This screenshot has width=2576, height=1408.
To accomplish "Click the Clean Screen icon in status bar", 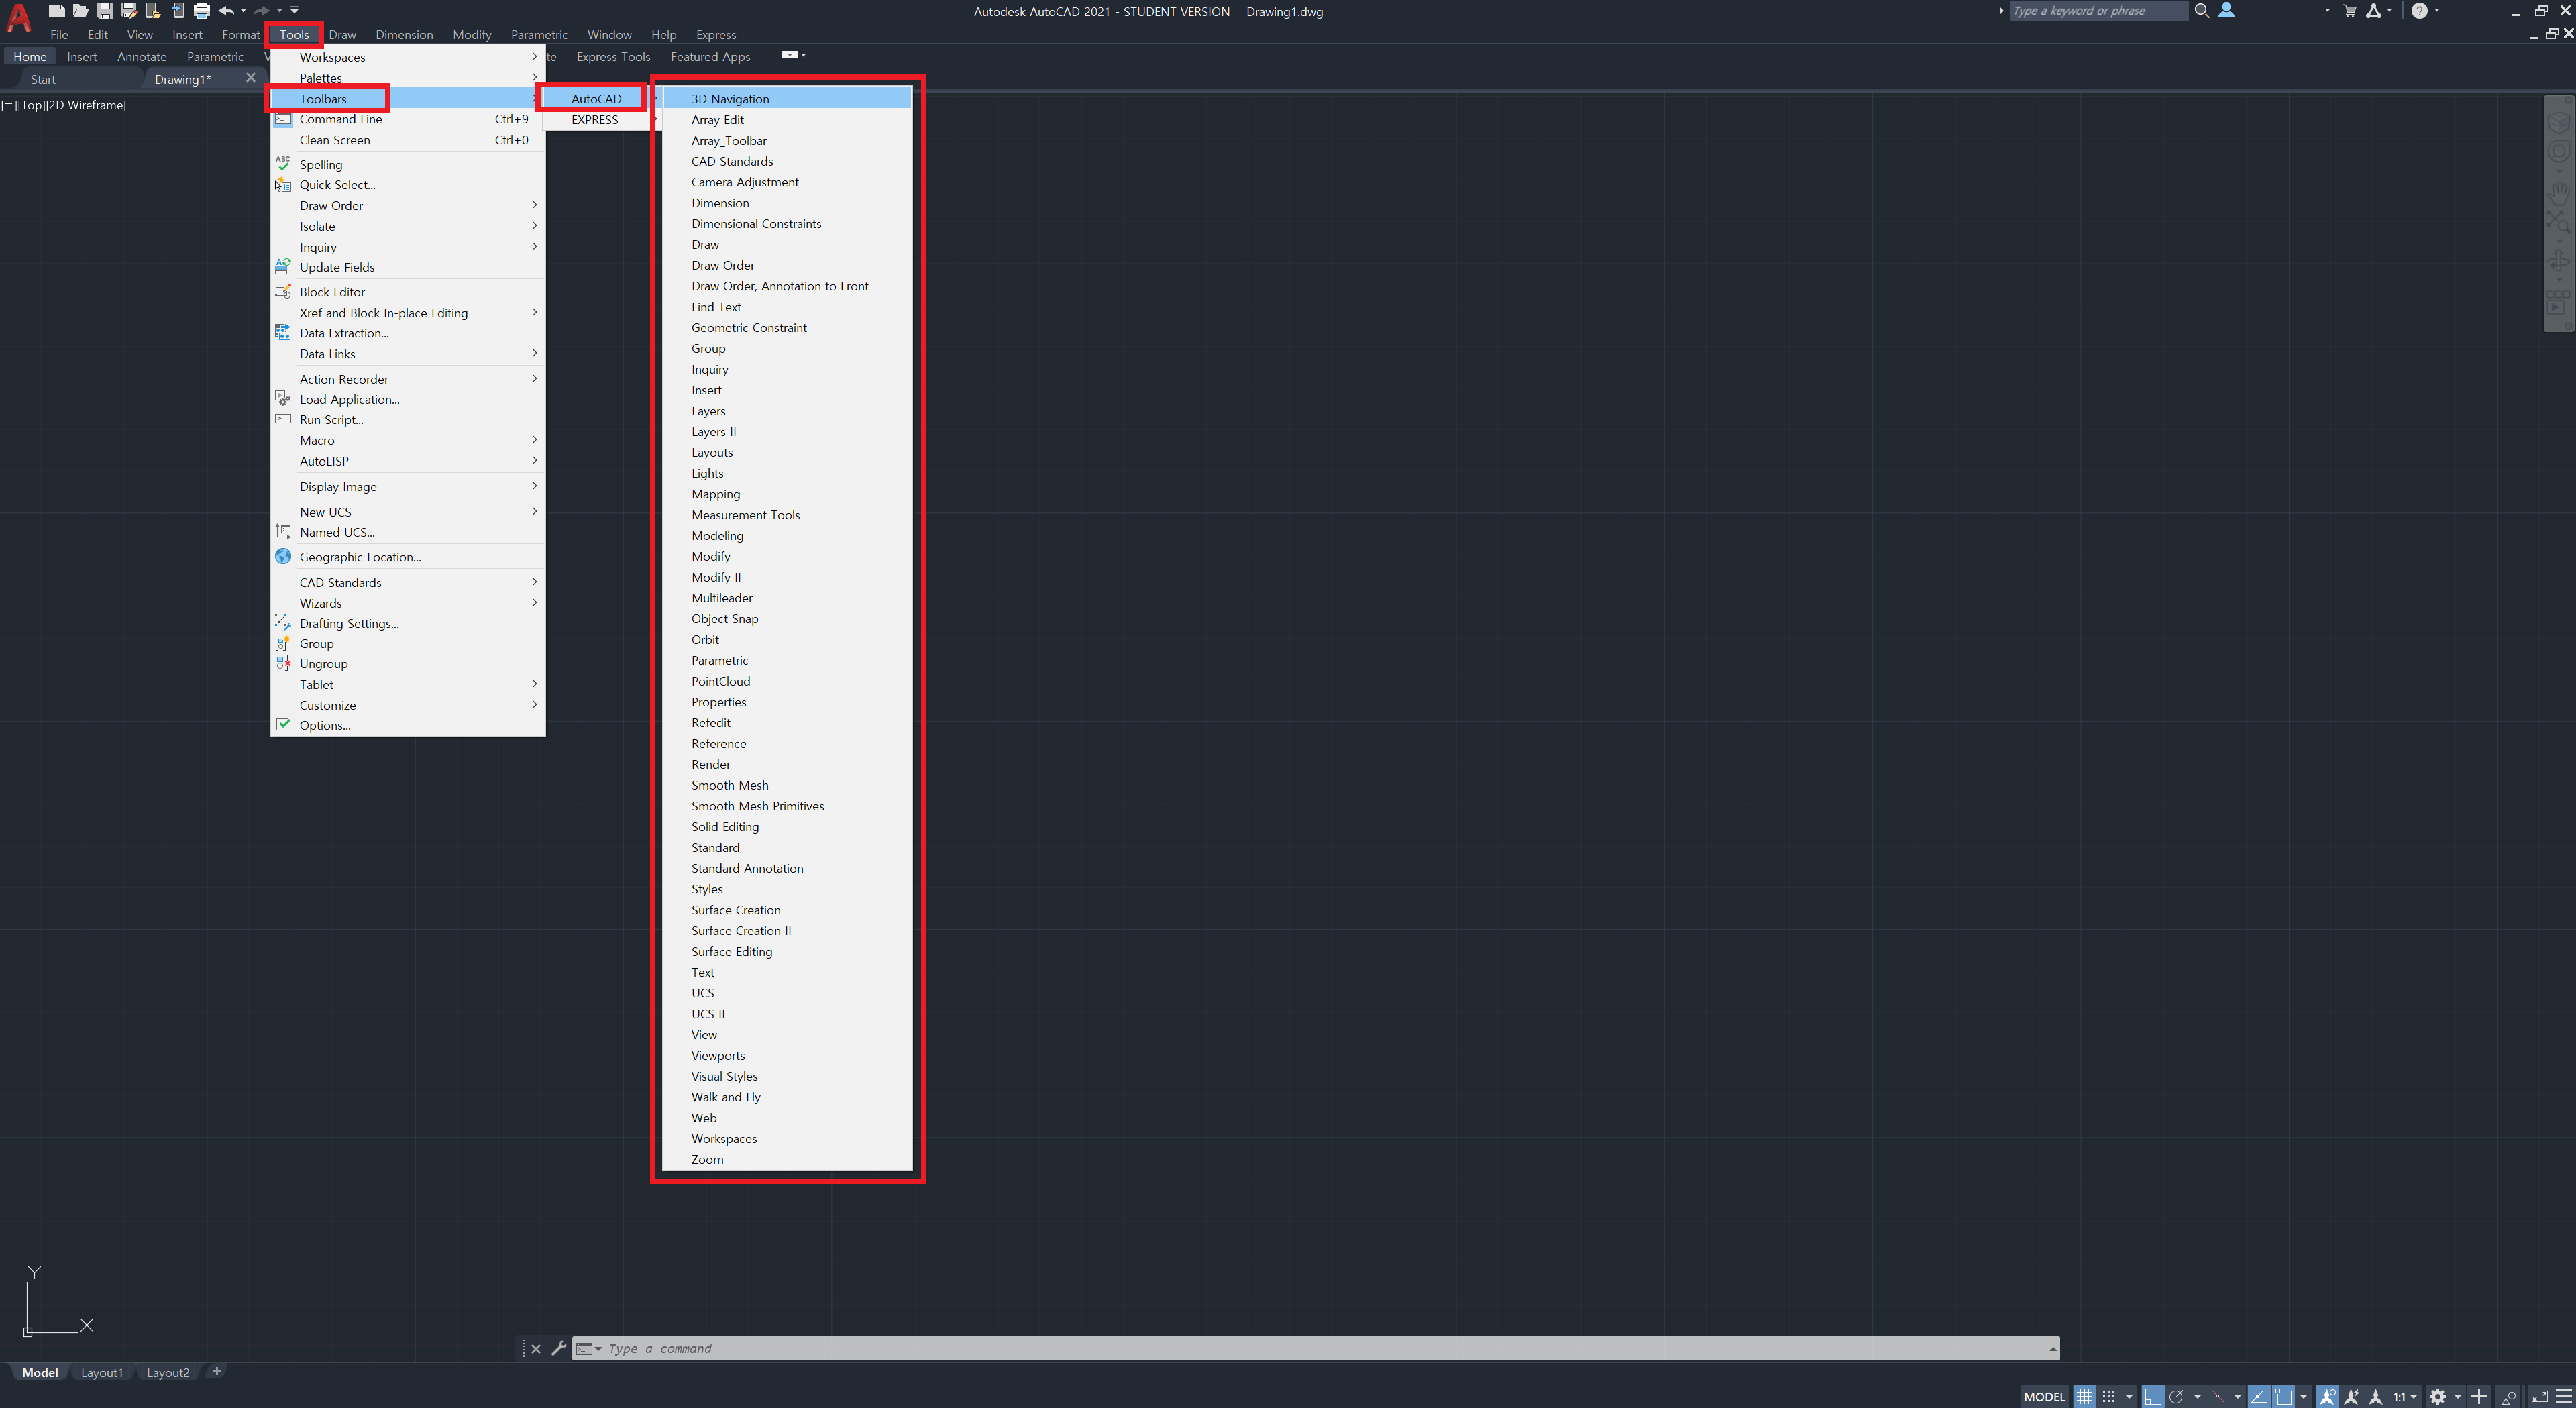I will [x=2539, y=1397].
